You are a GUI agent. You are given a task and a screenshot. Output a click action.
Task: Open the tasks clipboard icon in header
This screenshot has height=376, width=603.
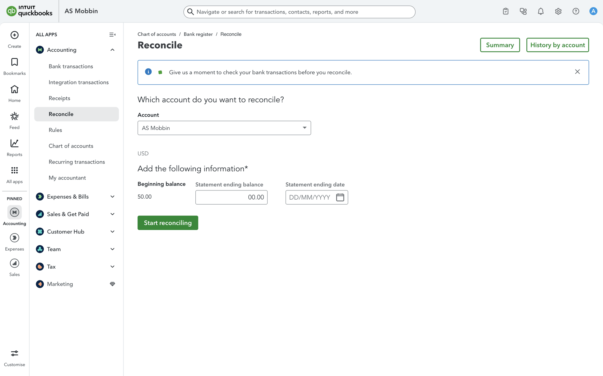tap(506, 11)
